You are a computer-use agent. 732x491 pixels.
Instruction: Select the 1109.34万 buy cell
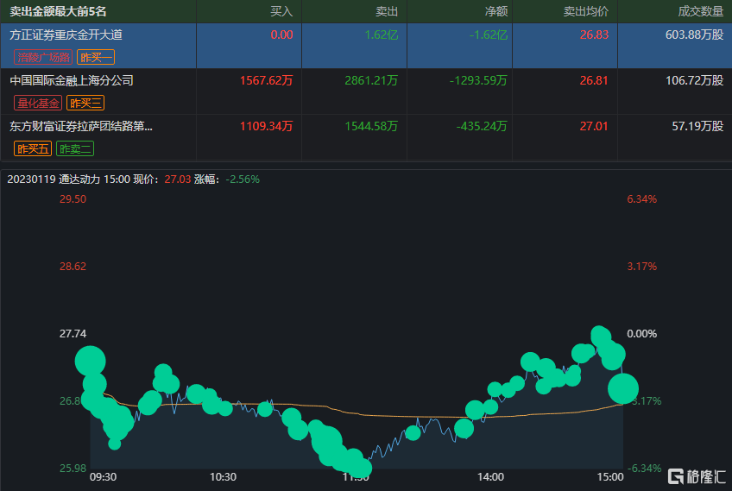click(266, 127)
